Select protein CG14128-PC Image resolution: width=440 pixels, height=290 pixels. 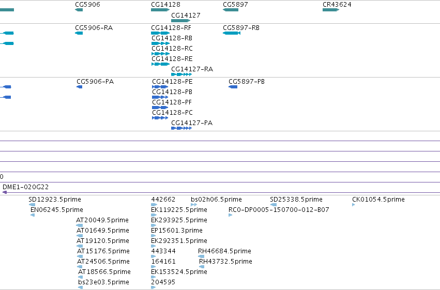[172, 113]
